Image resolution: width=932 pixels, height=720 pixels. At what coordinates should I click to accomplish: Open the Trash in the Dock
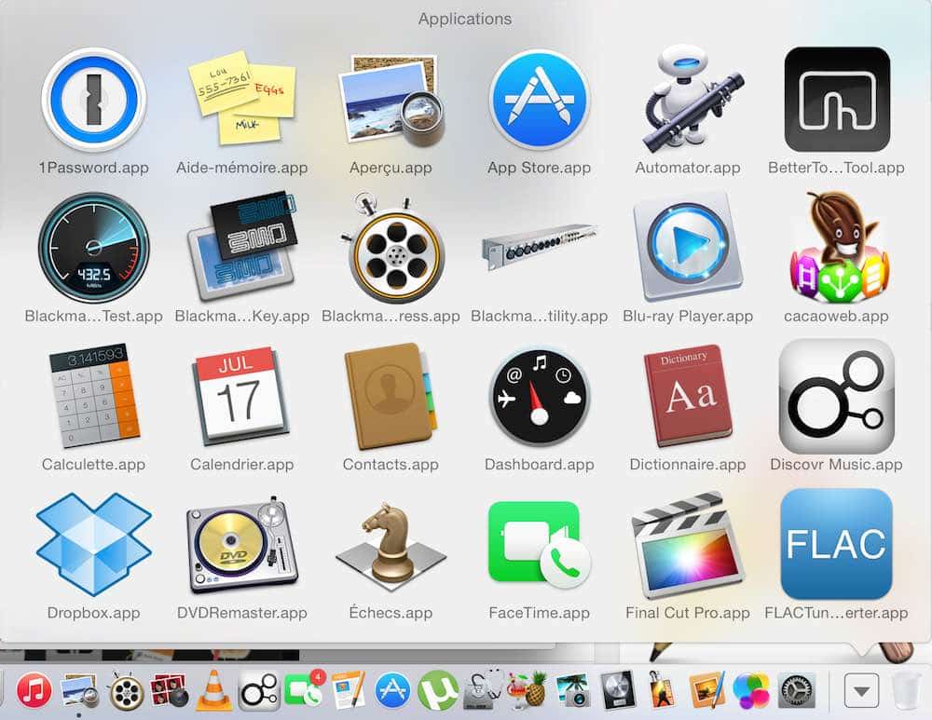[x=907, y=690]
